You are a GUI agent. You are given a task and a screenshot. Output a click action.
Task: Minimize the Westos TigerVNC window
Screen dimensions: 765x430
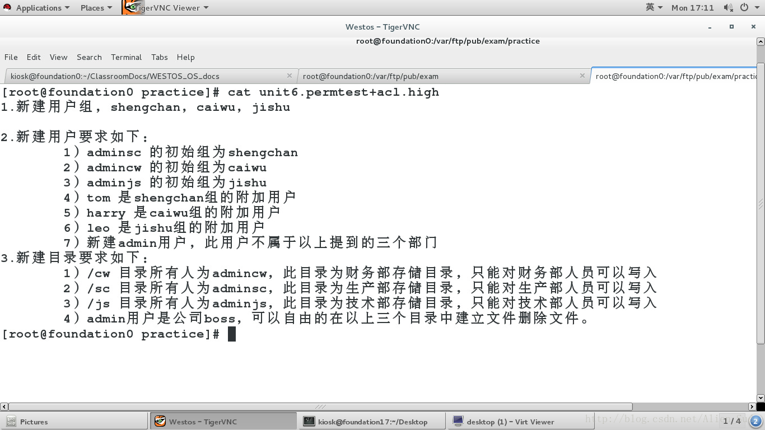coord(710,27)
